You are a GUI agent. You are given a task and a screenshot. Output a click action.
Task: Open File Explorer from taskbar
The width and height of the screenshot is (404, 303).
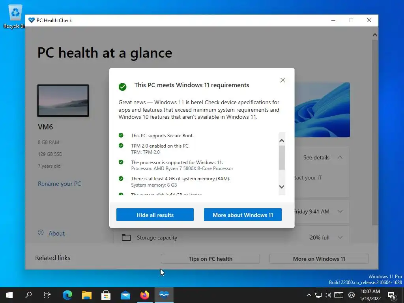tap(87, 295)
